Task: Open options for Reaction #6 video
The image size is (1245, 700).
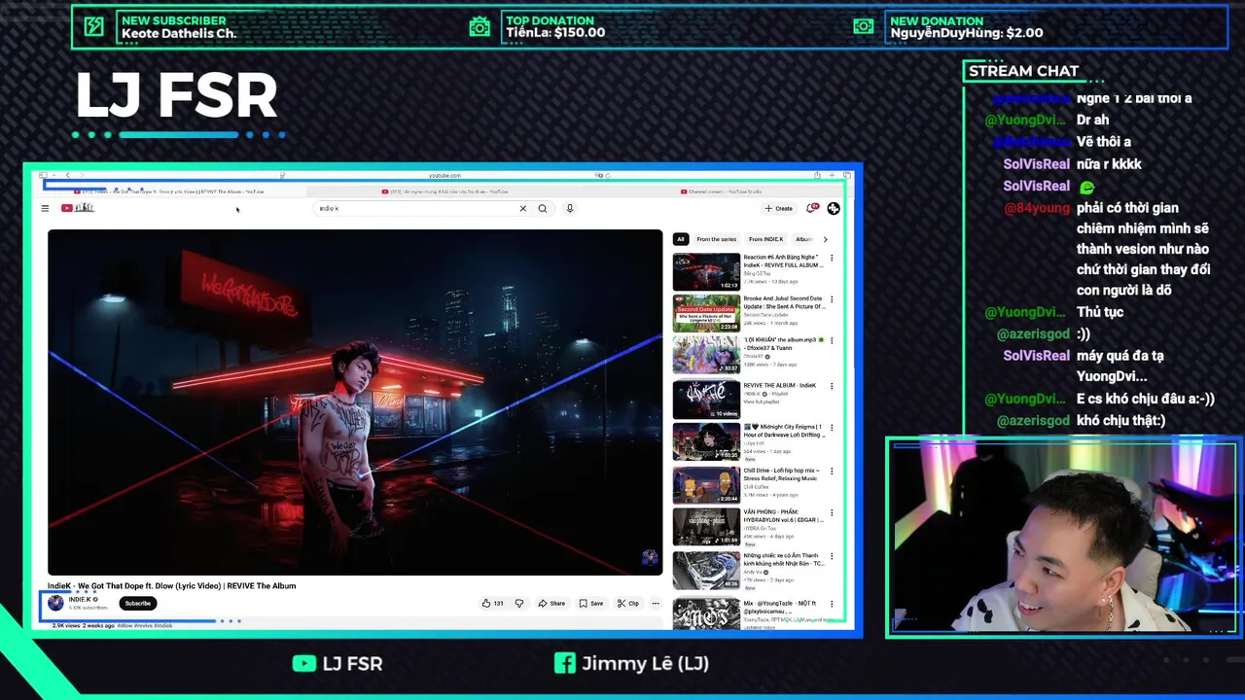Action: [x=832, y=259]
